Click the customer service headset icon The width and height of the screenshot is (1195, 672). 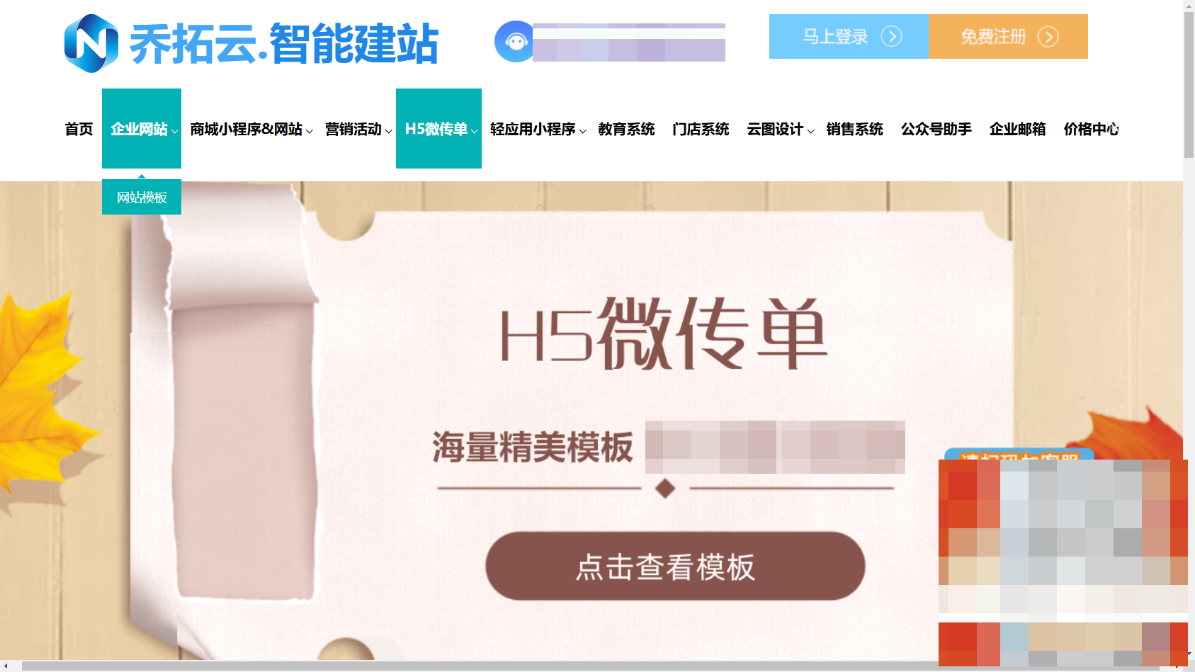(515, 41)
